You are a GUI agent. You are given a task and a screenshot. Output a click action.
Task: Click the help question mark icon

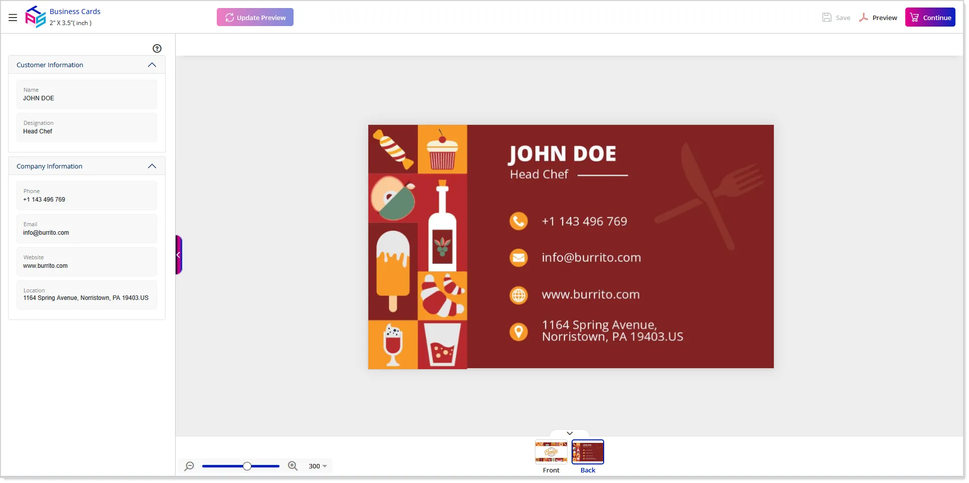157,49
